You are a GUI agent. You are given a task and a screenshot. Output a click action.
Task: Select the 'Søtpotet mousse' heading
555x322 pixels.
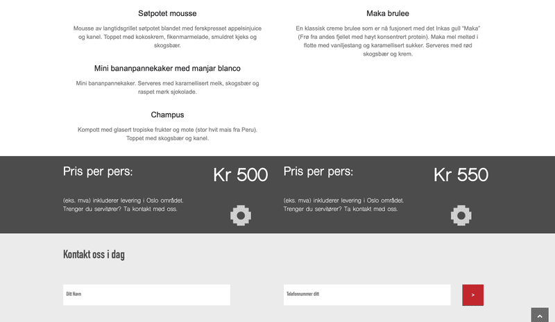coord(167,13)
